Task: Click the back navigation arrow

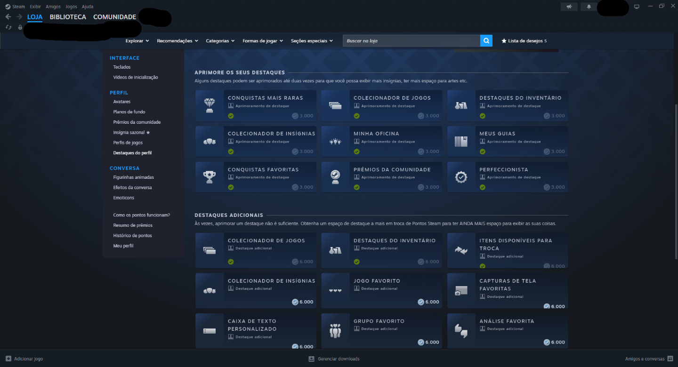Action: [x=8, y=17]
